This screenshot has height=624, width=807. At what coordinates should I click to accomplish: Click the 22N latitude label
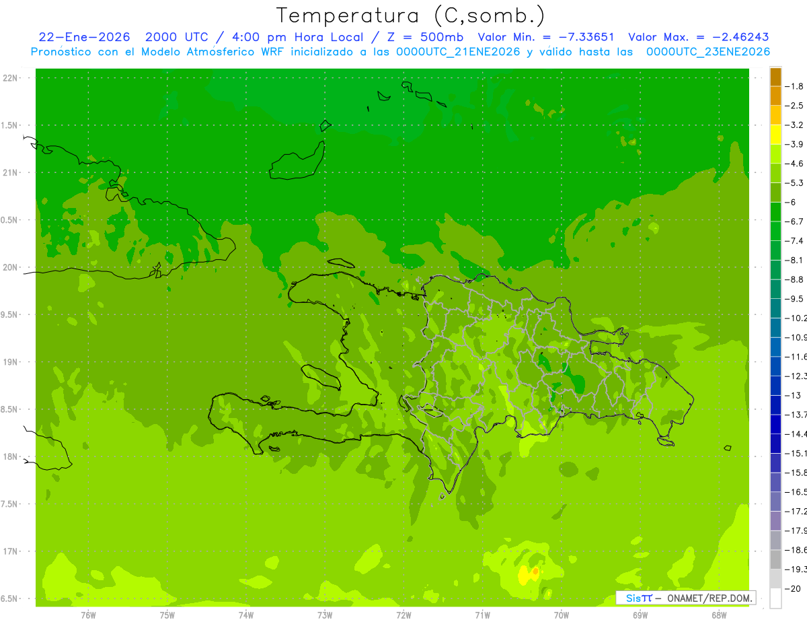pos(11,77)
